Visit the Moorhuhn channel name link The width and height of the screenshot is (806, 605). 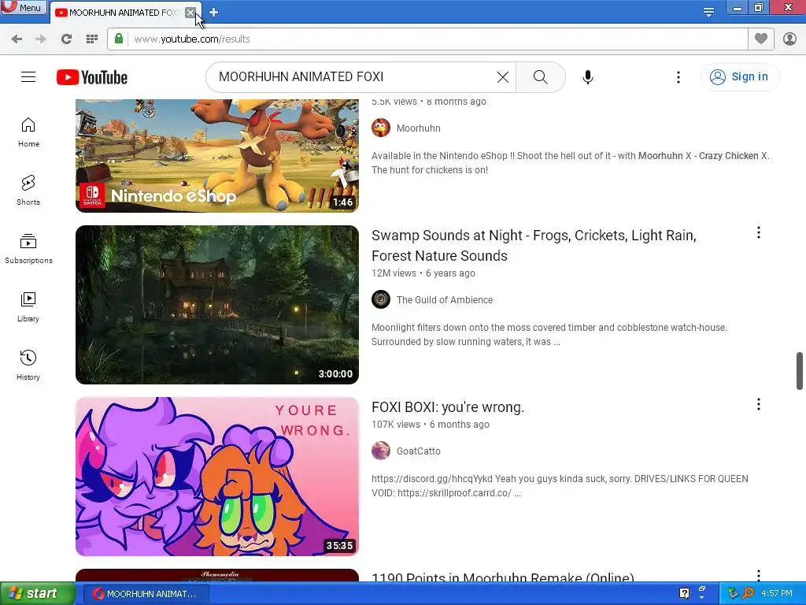tap(419, 128)
